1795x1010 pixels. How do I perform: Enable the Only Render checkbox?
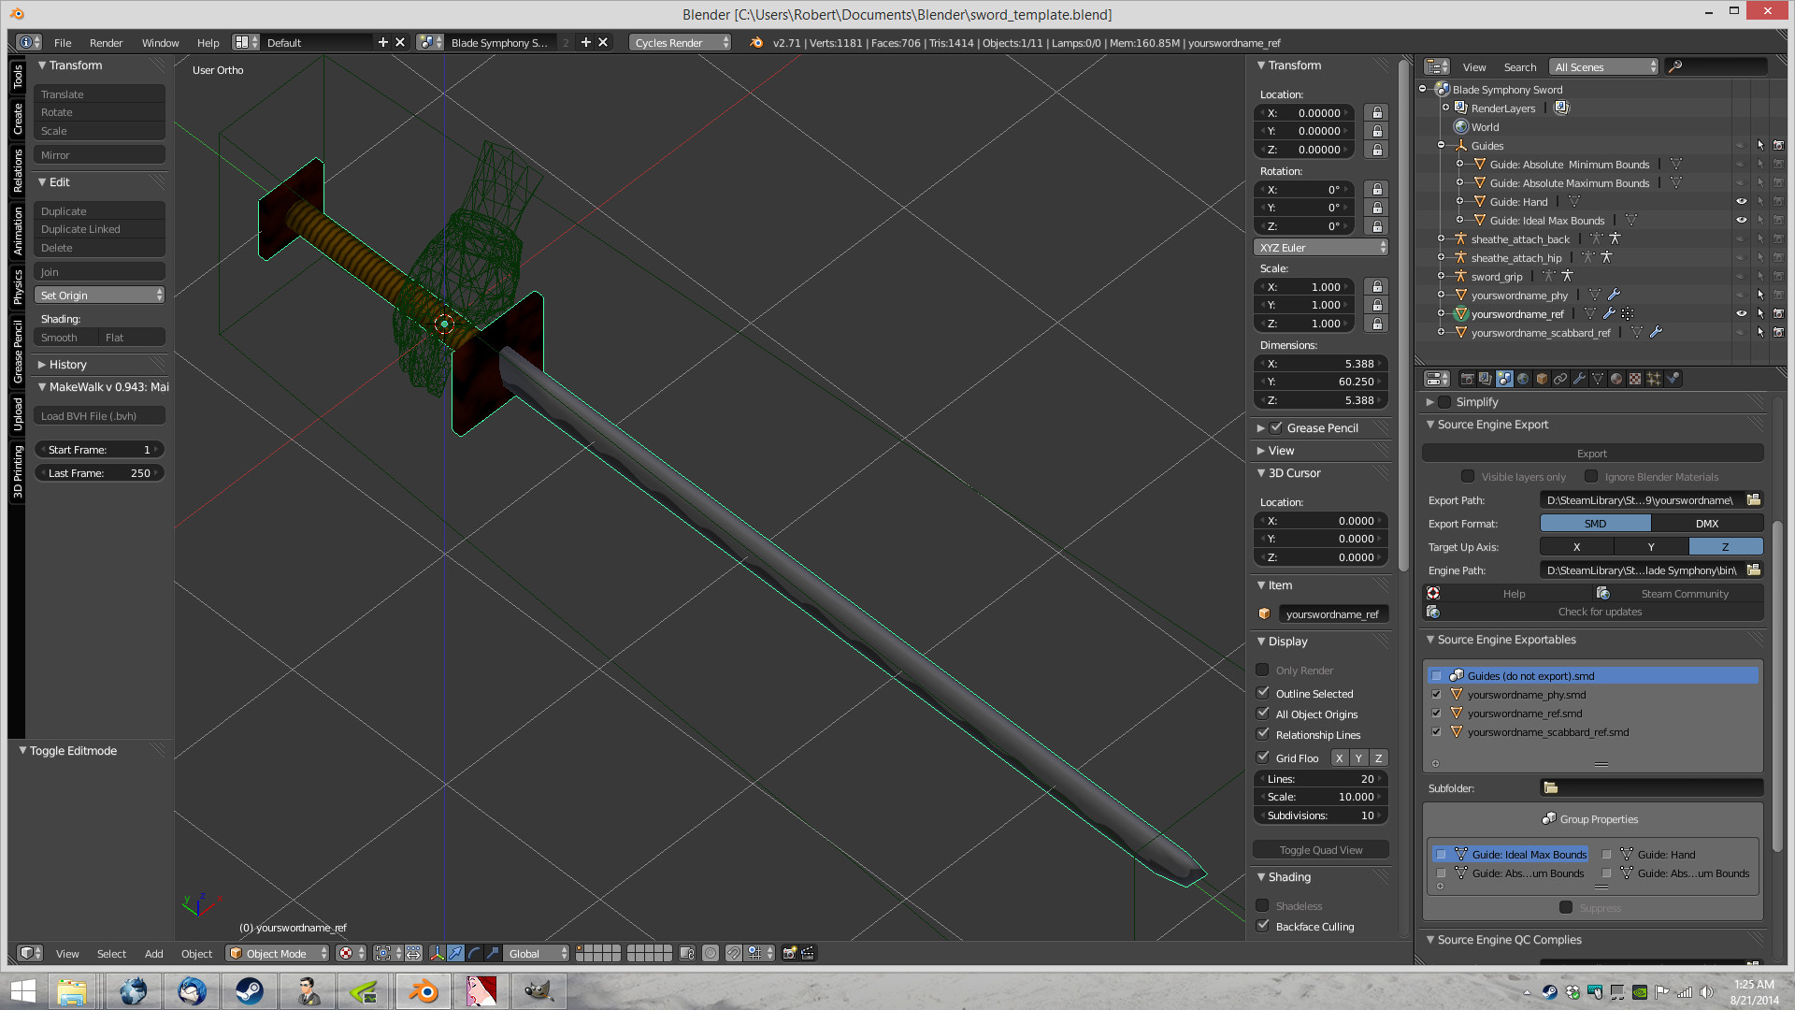point(1262,670)
